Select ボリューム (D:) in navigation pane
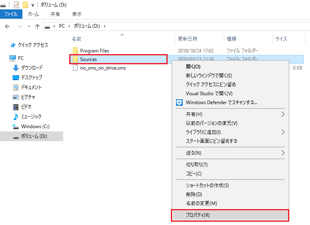The width and height of the screenshot is (310, 225). coord(32,136)
